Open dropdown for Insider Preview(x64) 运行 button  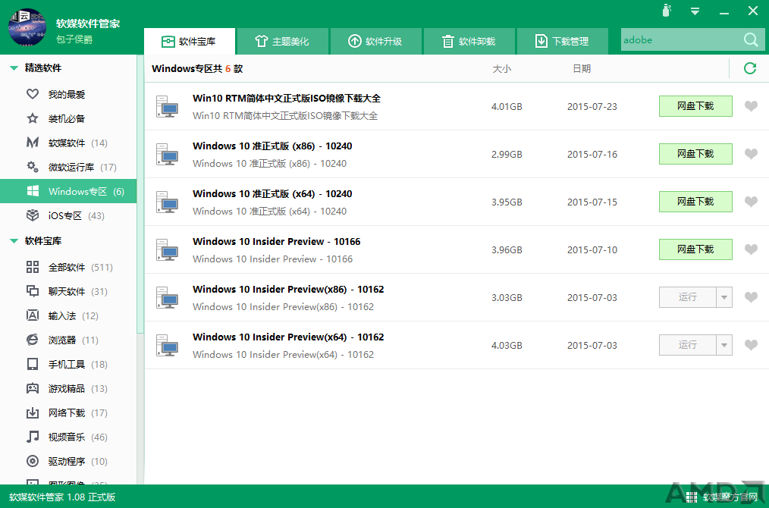pyautogui.click(x=724, y=345)
